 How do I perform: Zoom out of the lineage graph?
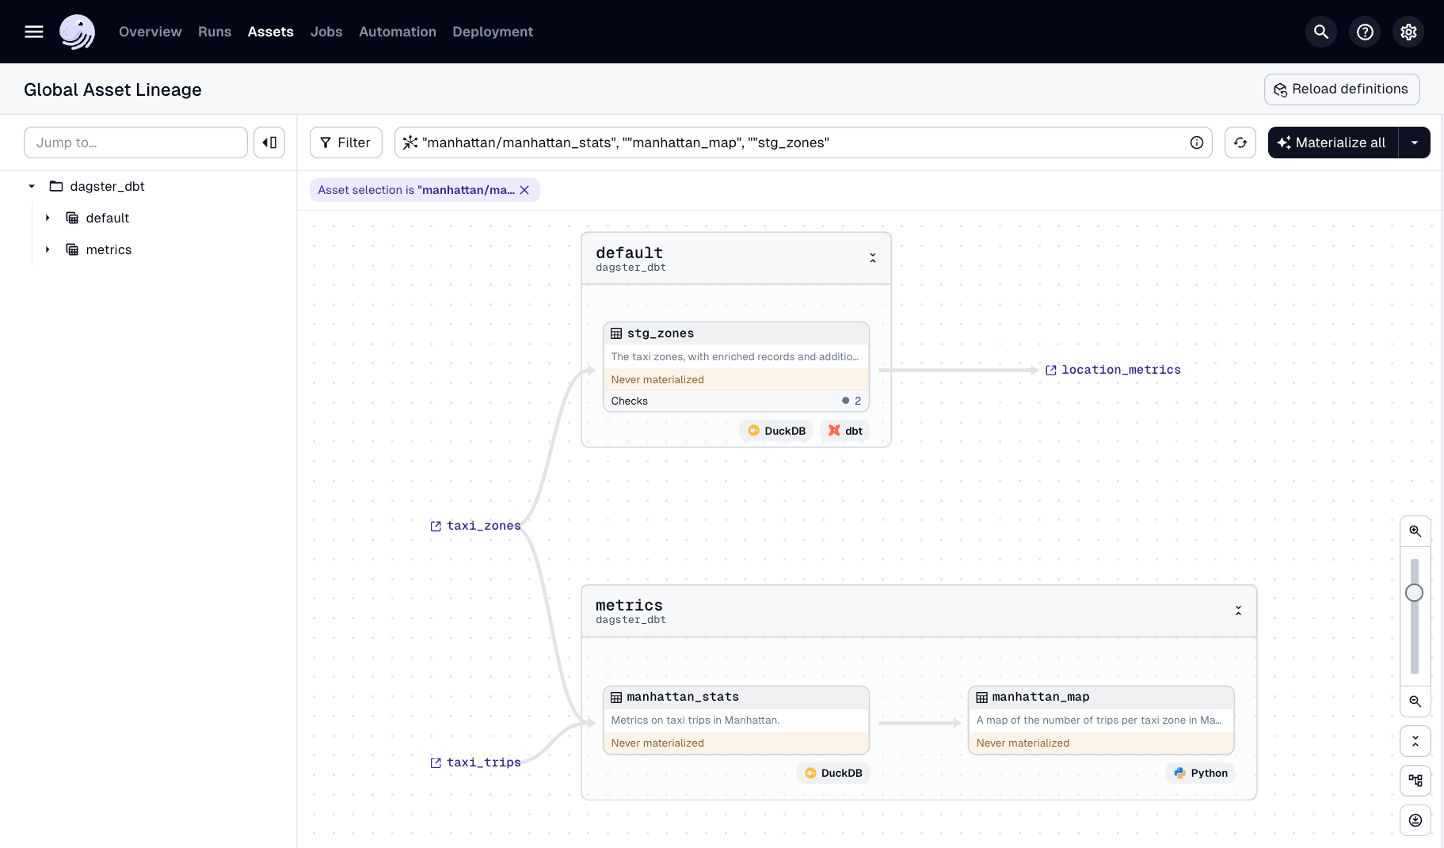point(1415,702)
